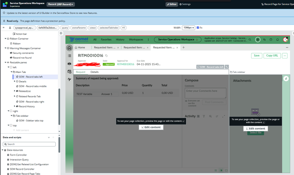Click the +1 extra parameters pill
The image size is (294, 175).
[x=123, y=28]
